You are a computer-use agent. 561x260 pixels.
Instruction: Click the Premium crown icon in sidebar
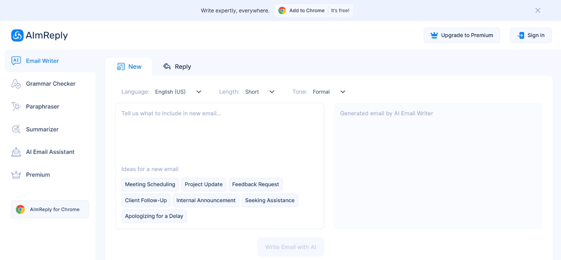16,175
